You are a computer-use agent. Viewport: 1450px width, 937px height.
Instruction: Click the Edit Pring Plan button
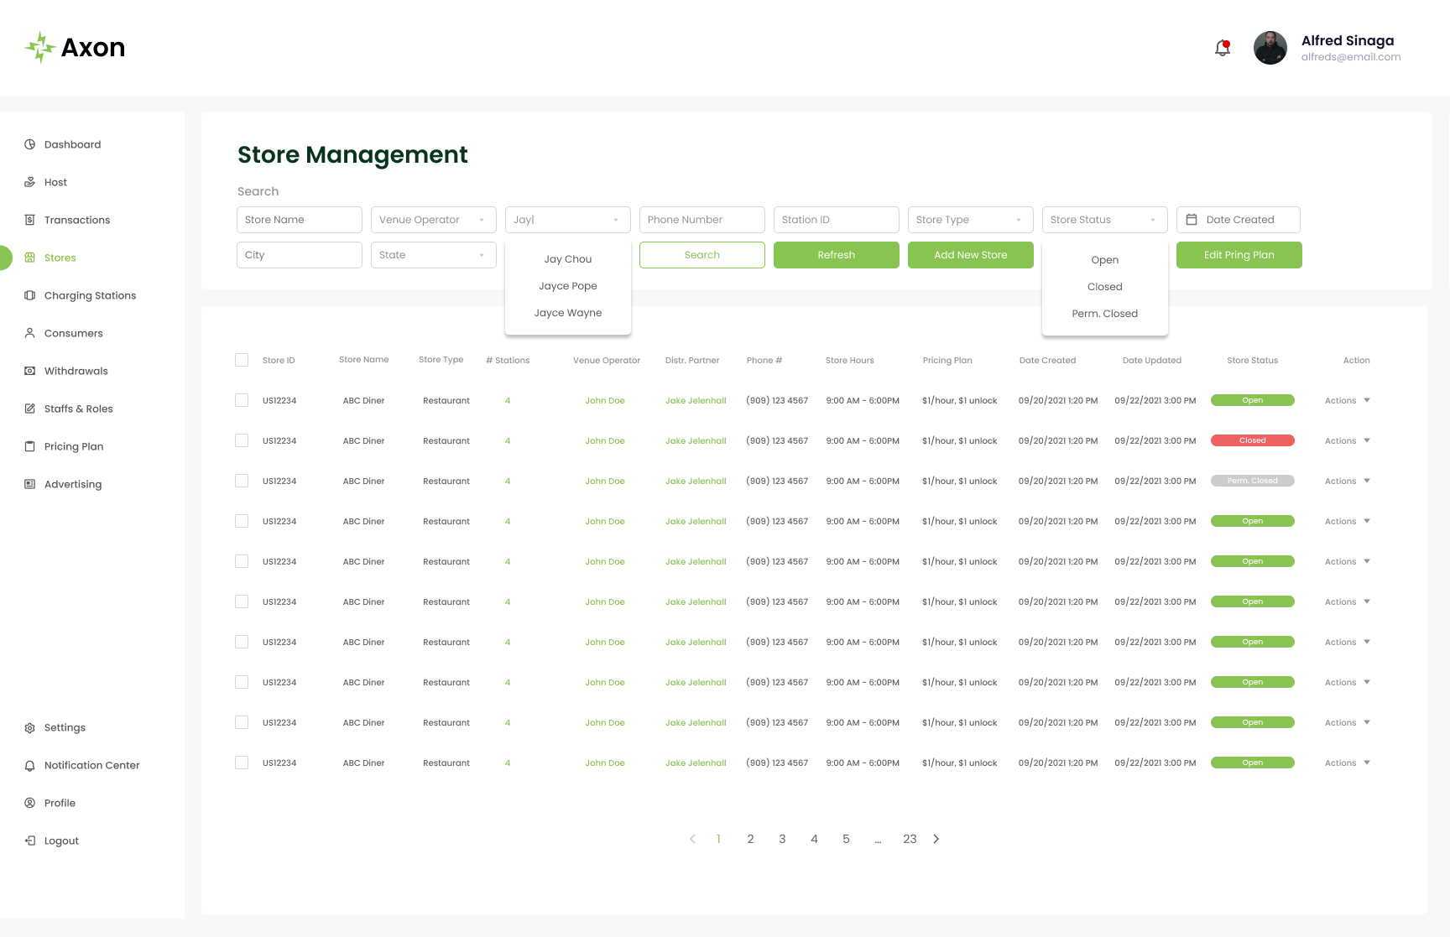coord(1239,255)
